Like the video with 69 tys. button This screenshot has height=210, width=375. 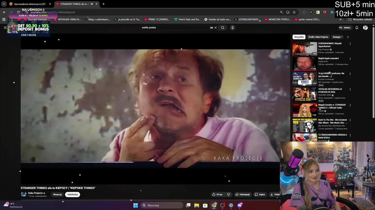click(x=217, y=195)
